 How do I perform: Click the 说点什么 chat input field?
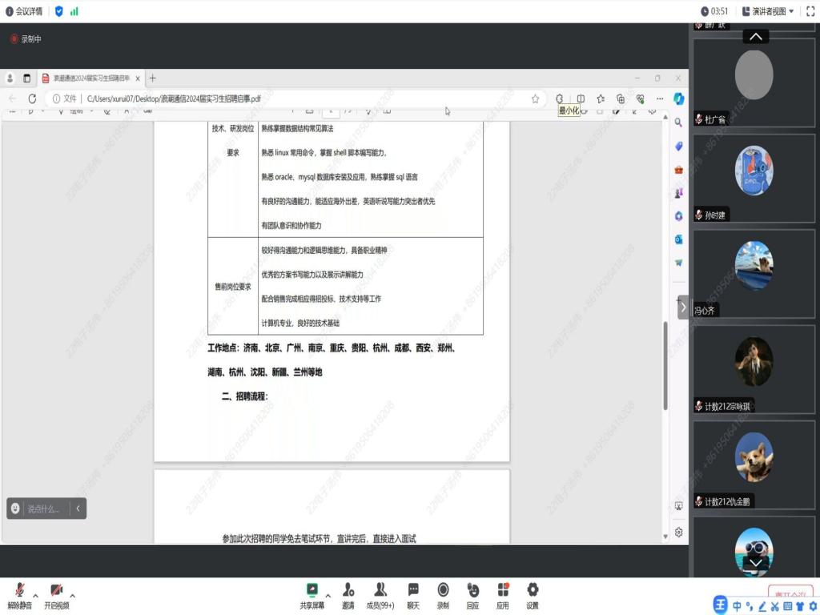click(x=43, y=508)
